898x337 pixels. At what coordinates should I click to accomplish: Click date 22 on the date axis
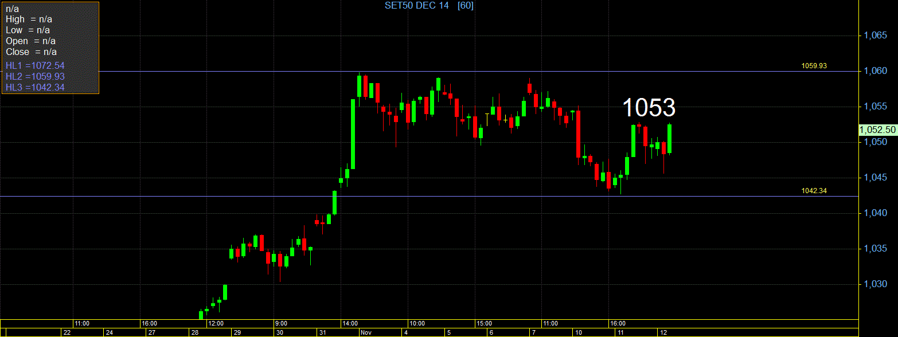67,332
